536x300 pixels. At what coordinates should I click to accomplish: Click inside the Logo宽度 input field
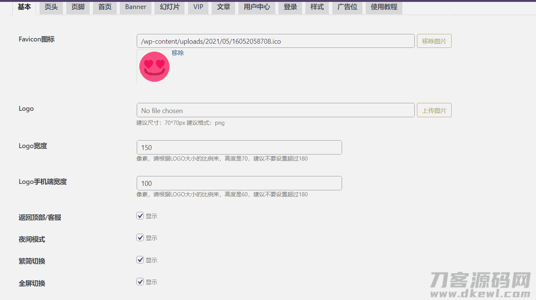[x=239, y=147]
